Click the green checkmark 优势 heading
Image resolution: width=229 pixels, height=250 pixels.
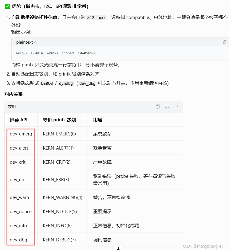pos(47,6)
